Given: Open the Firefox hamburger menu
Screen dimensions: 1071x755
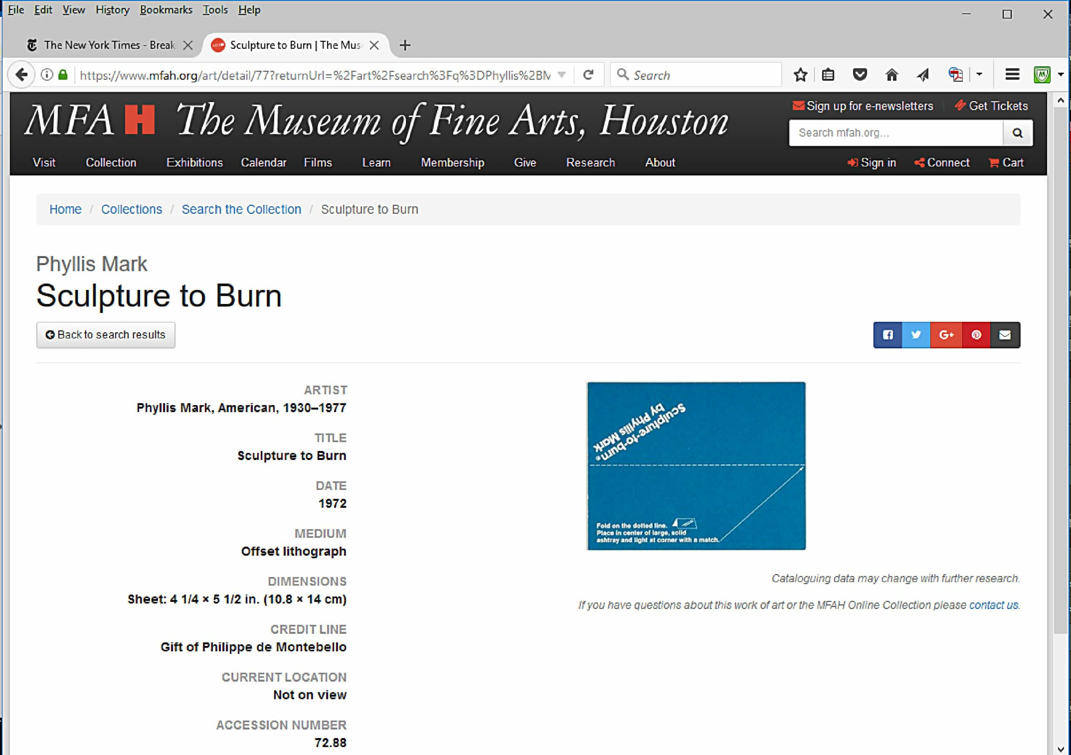Looking at the screenshot, I should point(1012,74).
